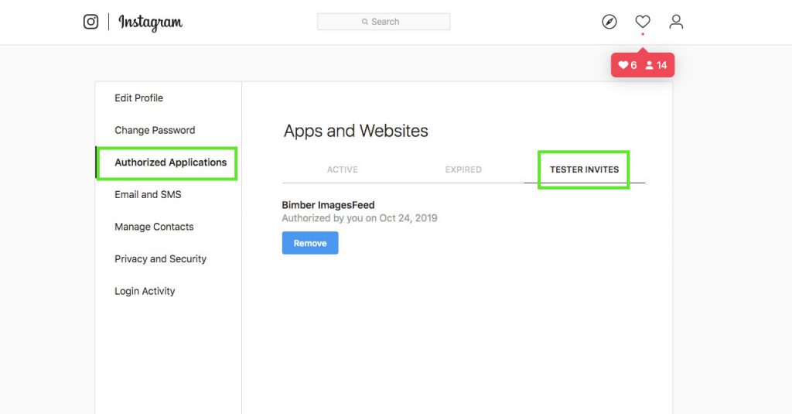The height and width of the screenshot is (414, 792).
Task: Click the Instagram wordmark logo
Action: (x=151, y=22)
